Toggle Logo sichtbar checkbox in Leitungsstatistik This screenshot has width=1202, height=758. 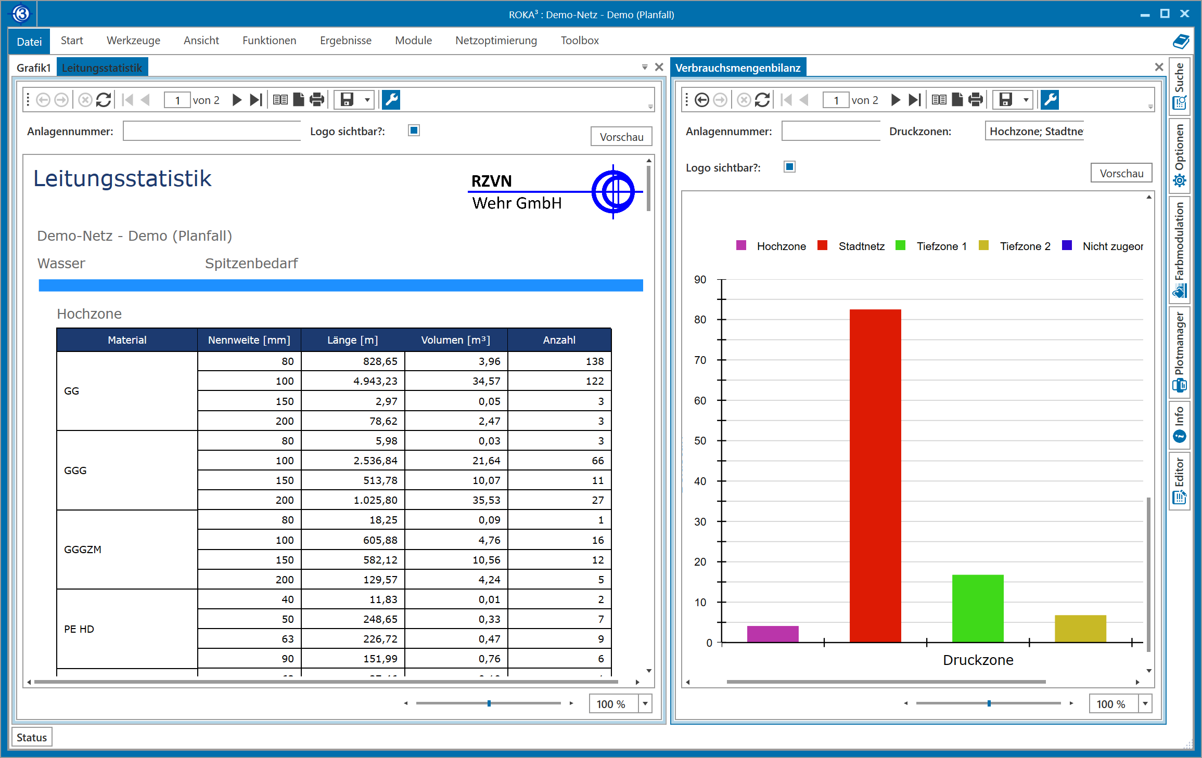pos(414,130)
